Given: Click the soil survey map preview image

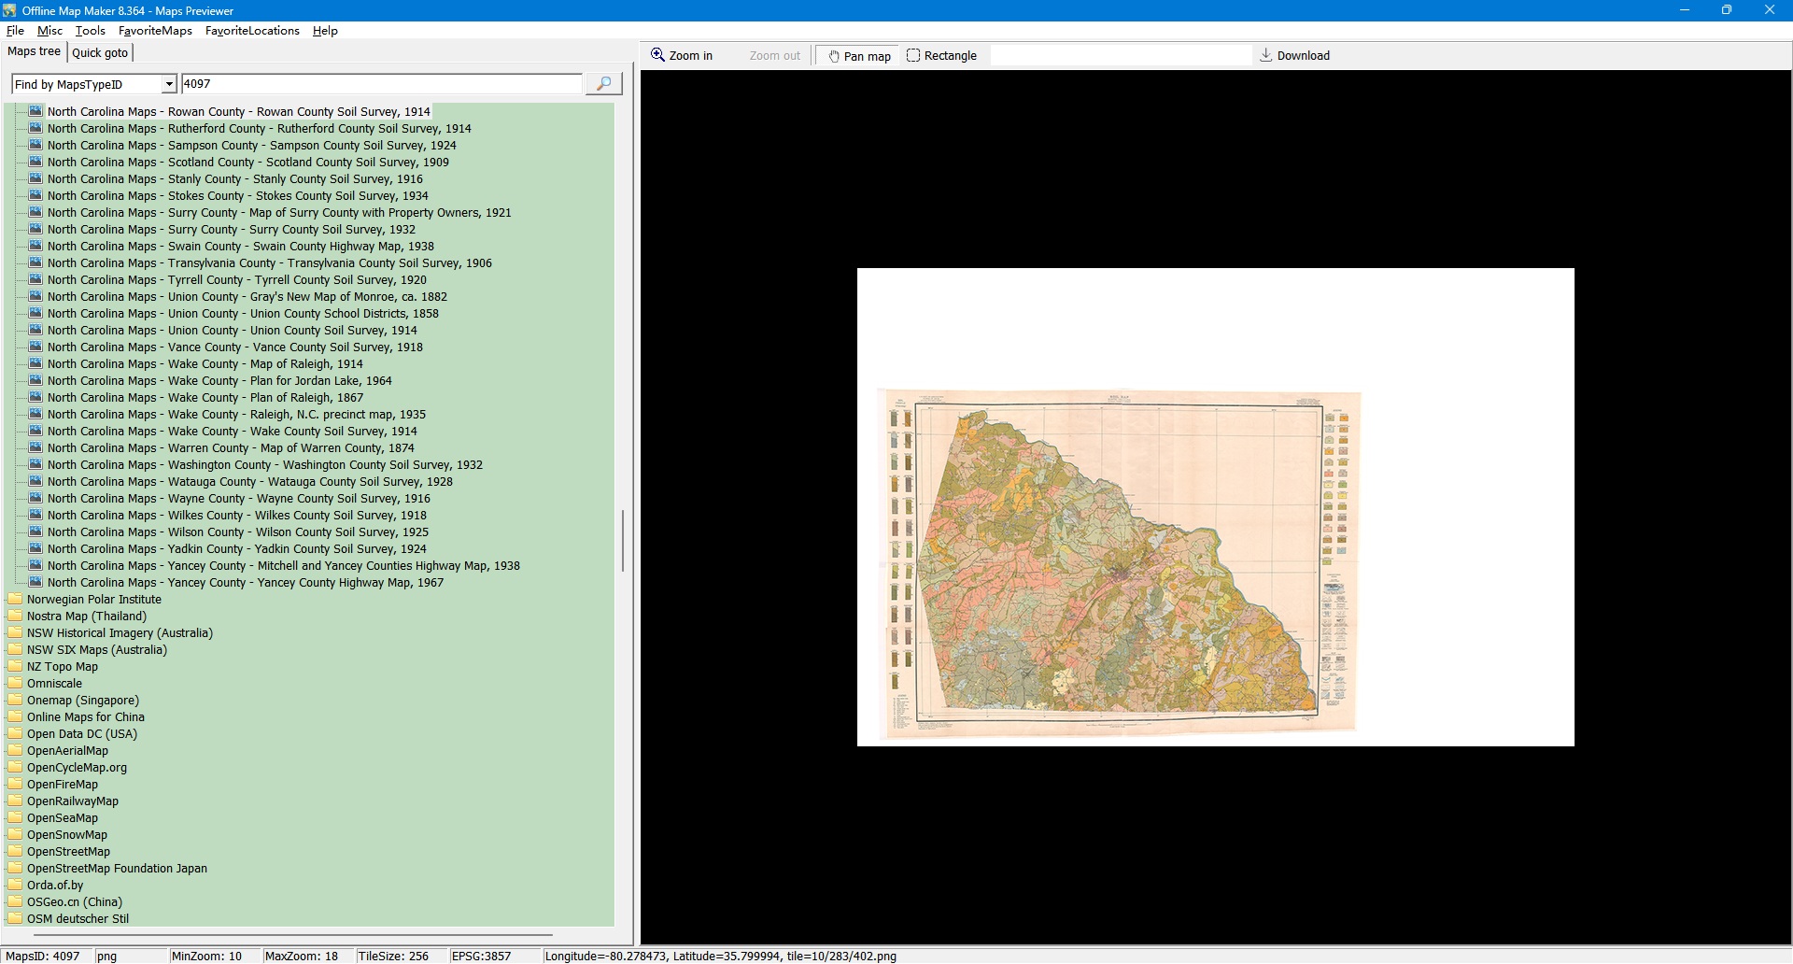Looking at the screenshot, I should (x=1119, y=560).
